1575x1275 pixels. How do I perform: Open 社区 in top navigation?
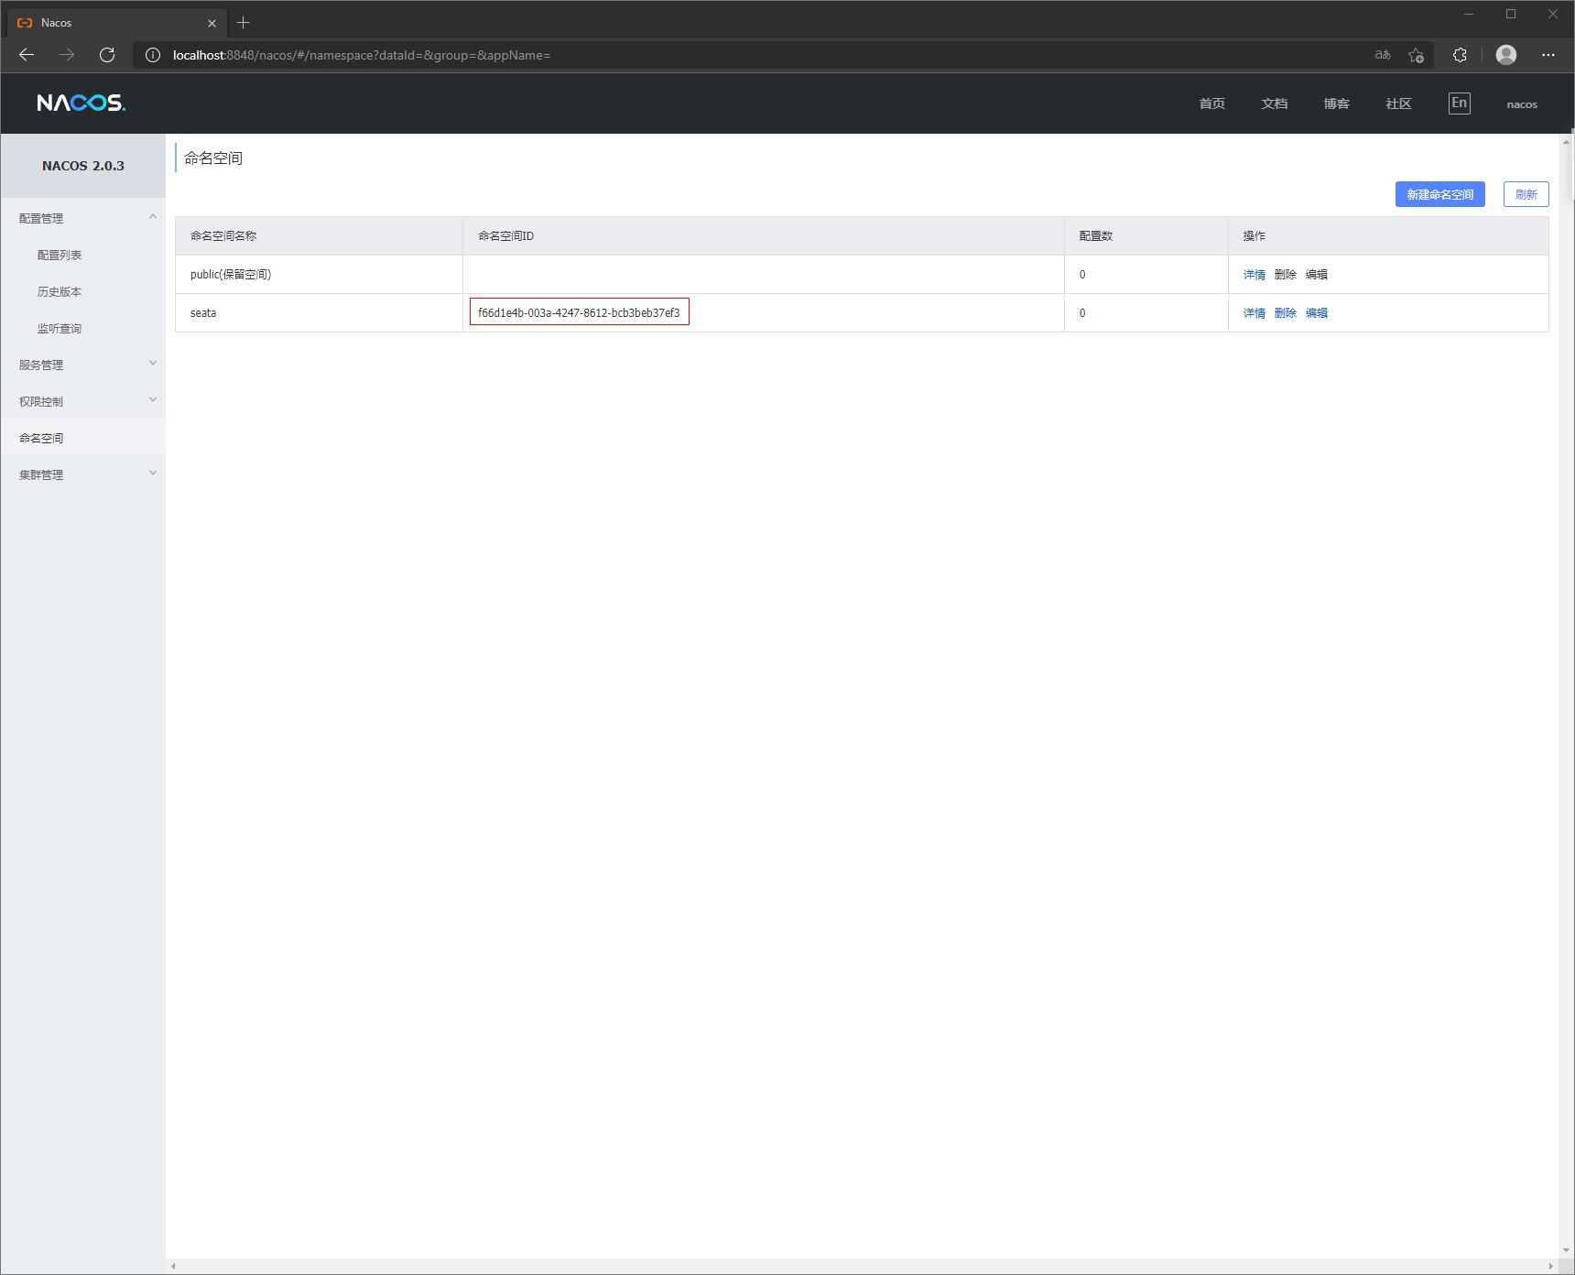point(1399,104)
